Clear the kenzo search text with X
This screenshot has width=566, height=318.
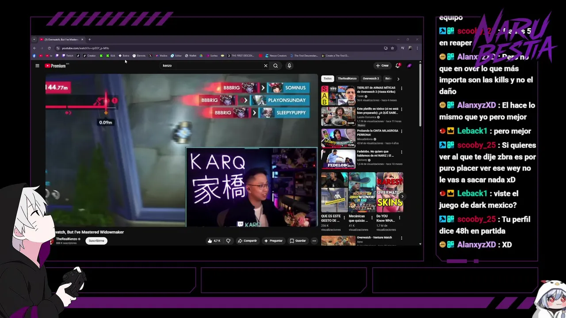(x=266, y=66)
